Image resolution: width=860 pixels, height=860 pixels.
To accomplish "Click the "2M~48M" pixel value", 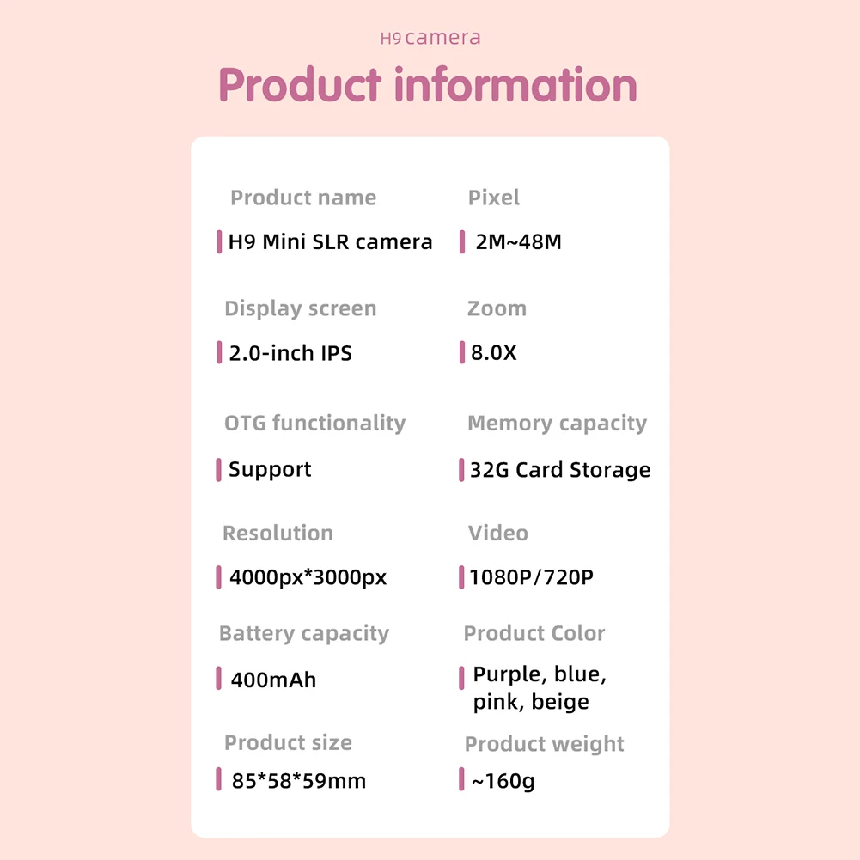I will coord(518,242).
